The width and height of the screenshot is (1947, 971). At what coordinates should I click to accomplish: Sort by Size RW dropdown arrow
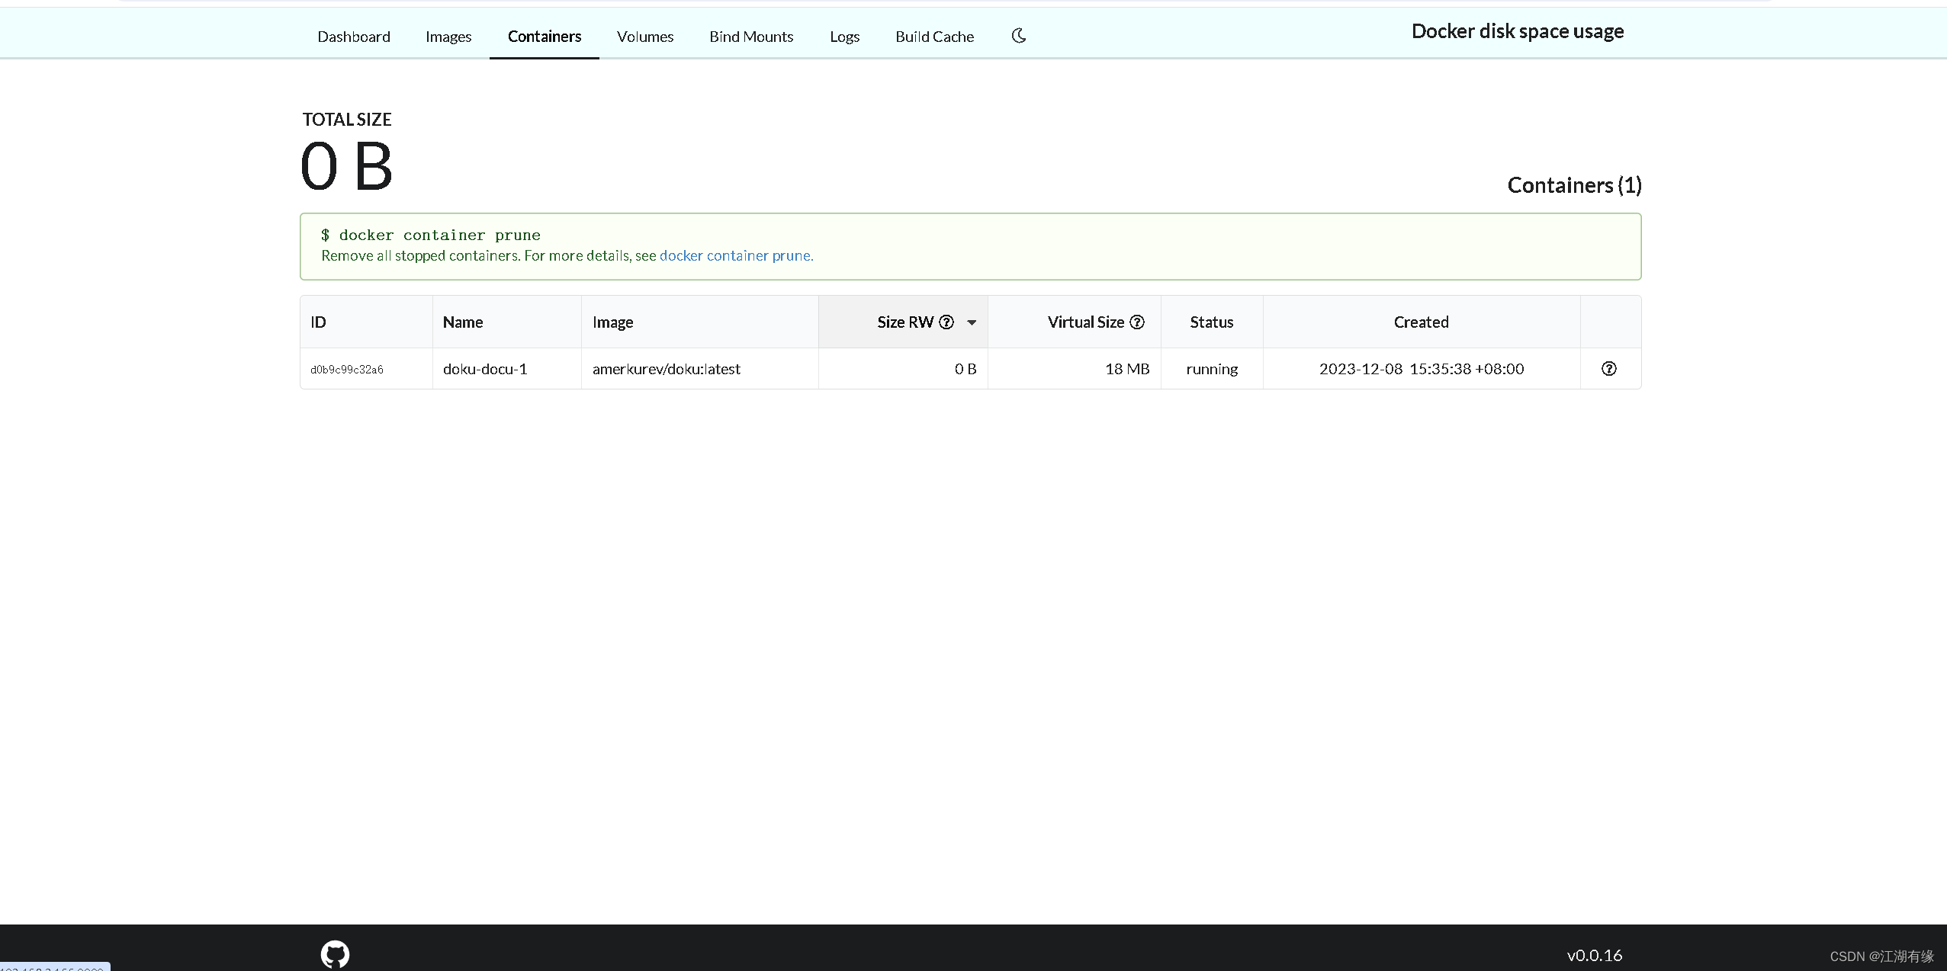point(972,322)
